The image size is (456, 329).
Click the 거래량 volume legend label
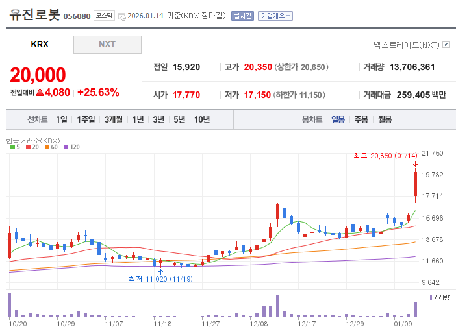click(441, 297)
